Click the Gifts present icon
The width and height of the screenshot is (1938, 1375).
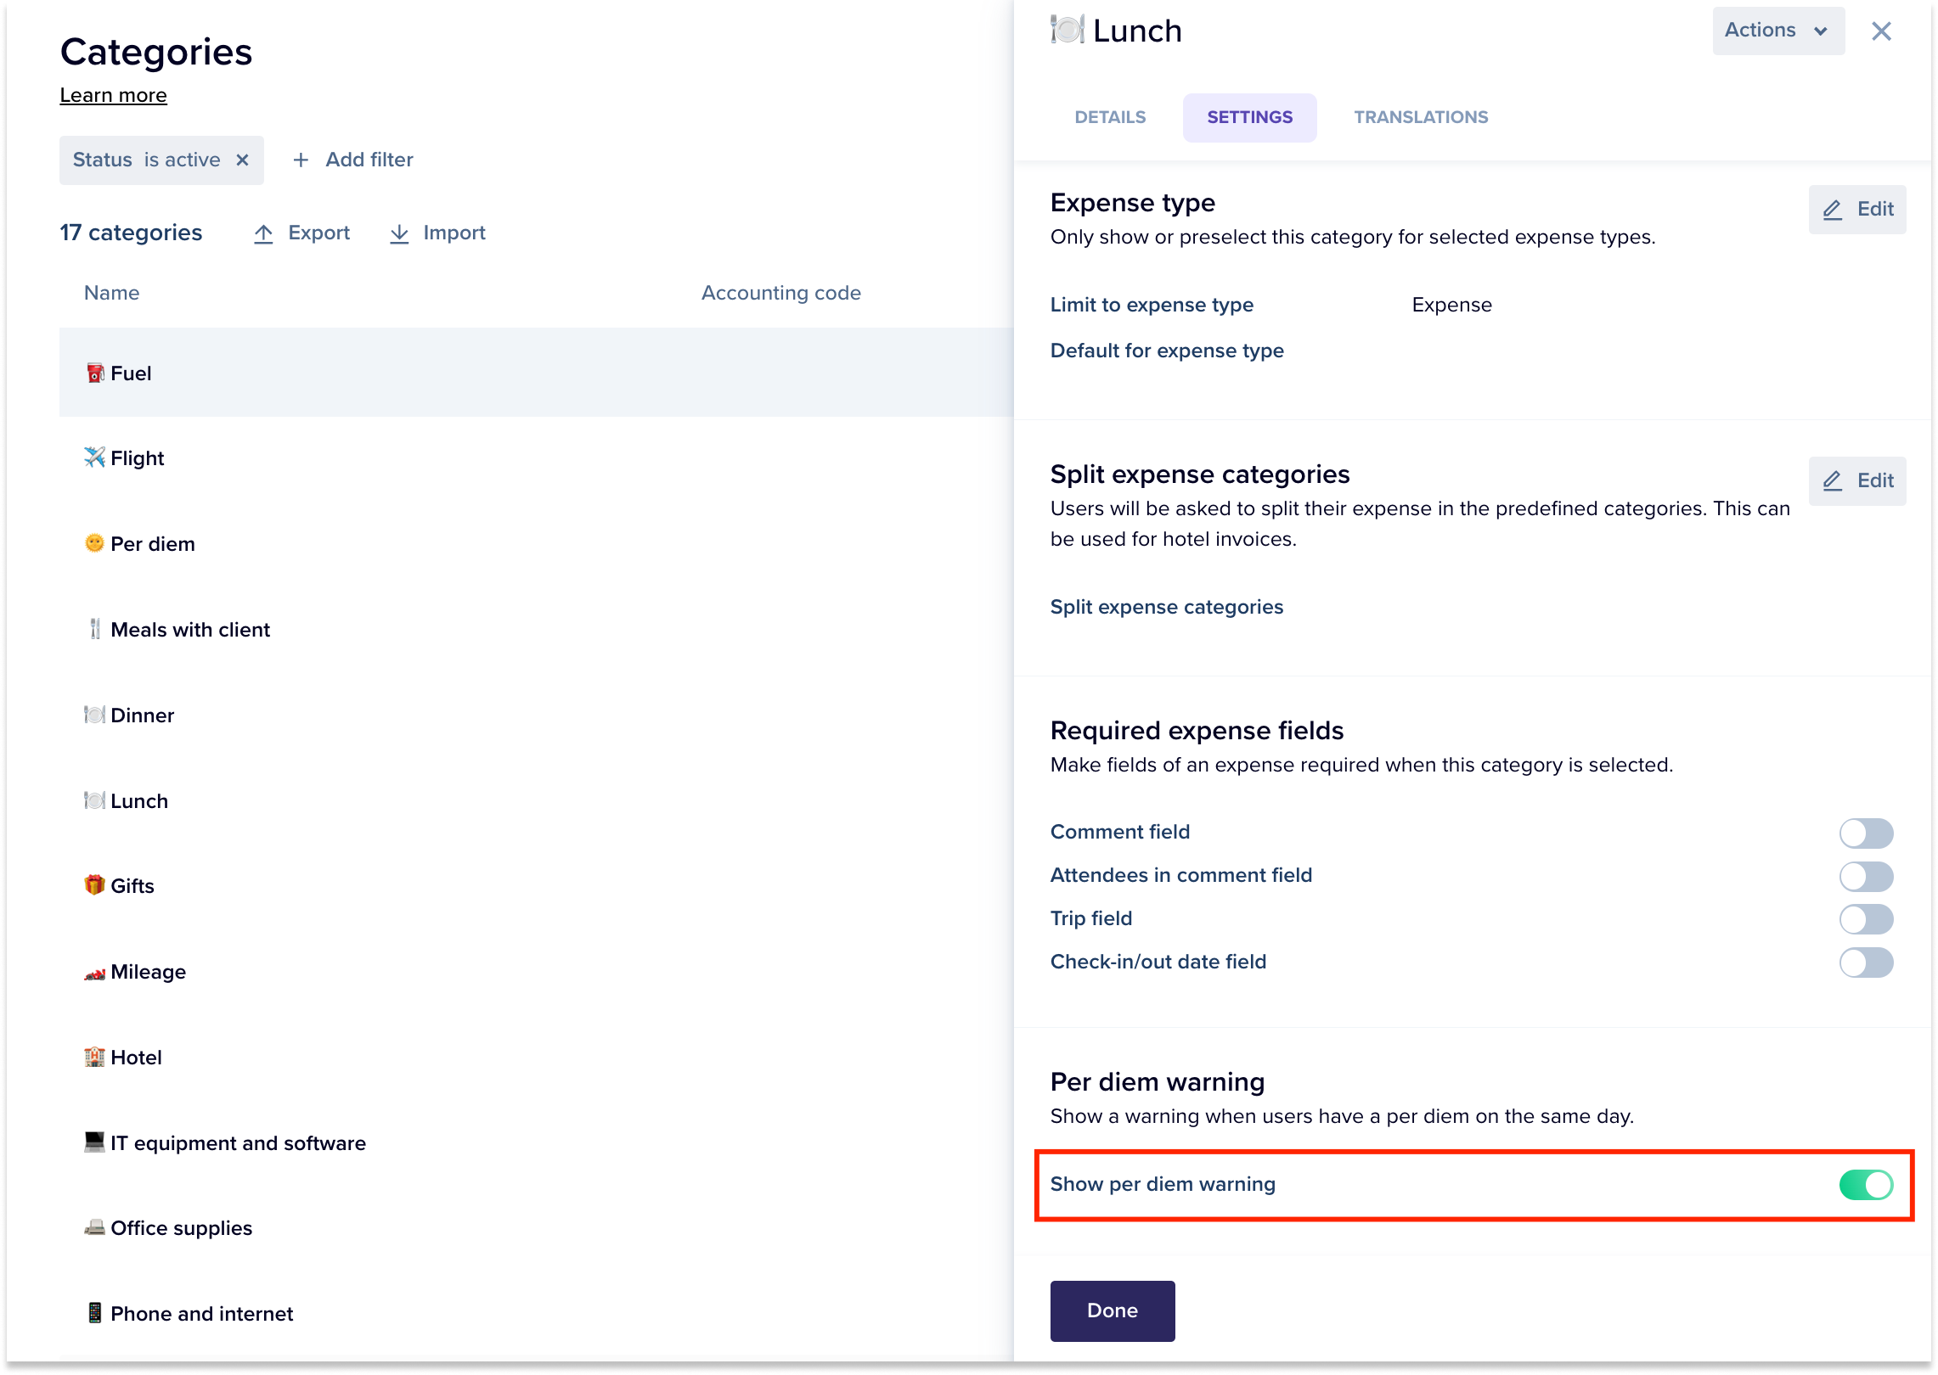(95, 885)
